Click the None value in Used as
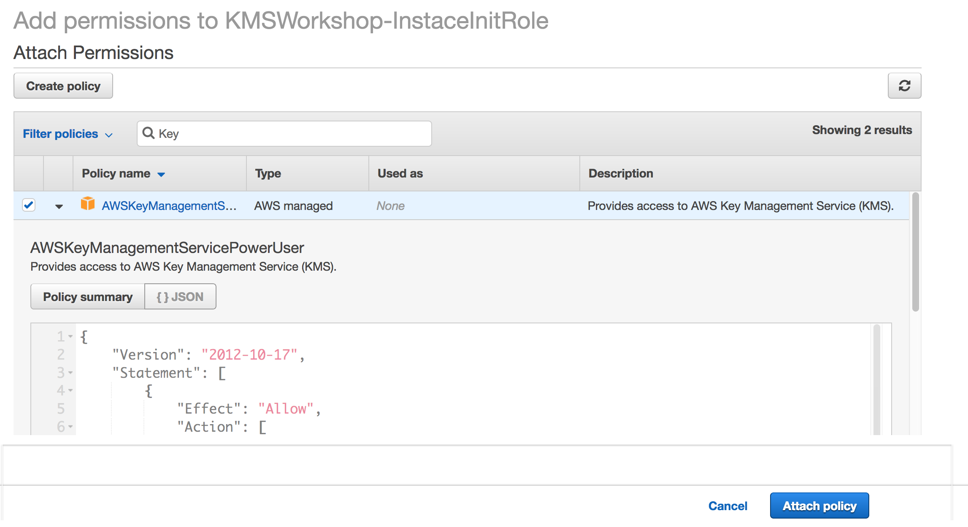This screenshot has height=527, width=968. tap(390, 206)
